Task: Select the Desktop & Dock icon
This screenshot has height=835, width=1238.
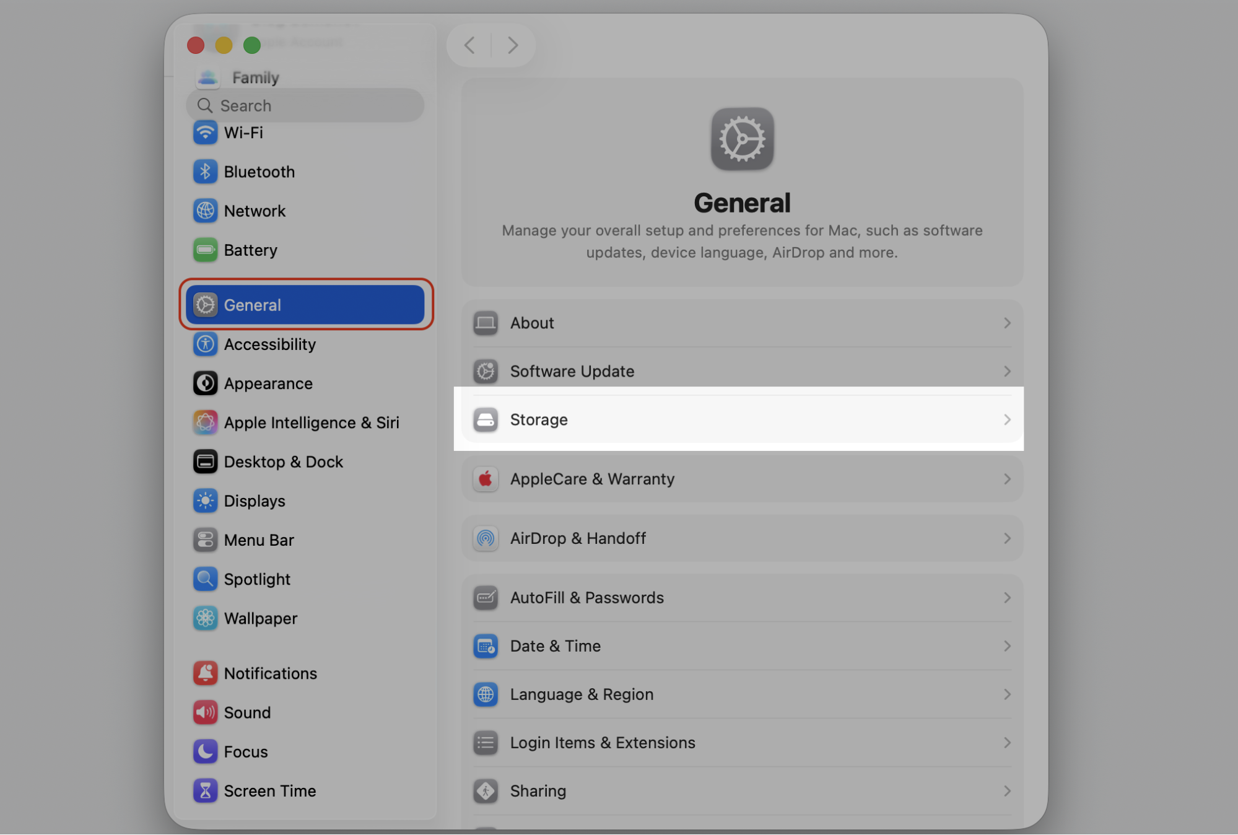Action: (205, 461)
